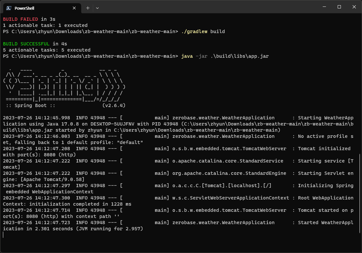This screenshot has height=253, width=362.
Task: Minimize the terminal window
Action: pos(324,7)
